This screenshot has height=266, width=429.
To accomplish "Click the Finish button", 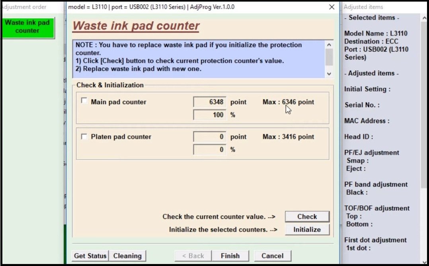I will coord(230,256).
